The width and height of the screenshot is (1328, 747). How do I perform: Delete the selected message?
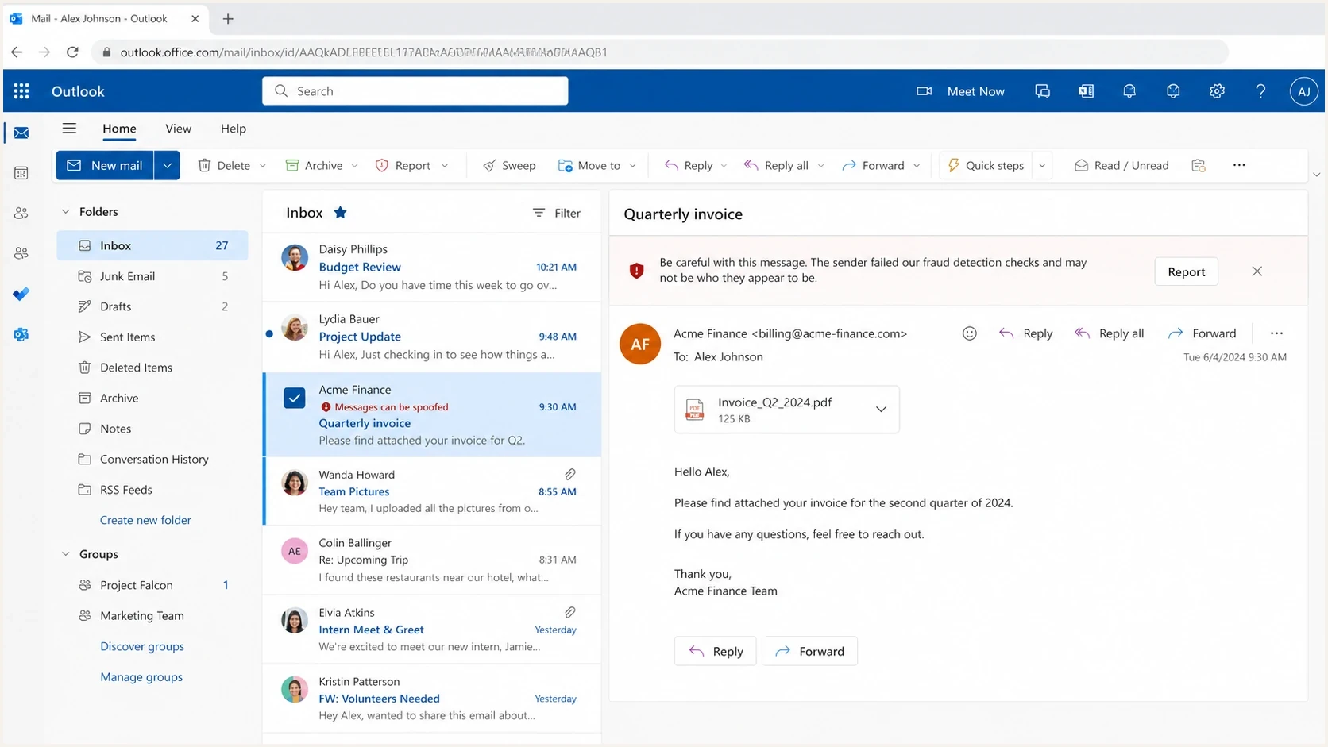pos(224,165)
